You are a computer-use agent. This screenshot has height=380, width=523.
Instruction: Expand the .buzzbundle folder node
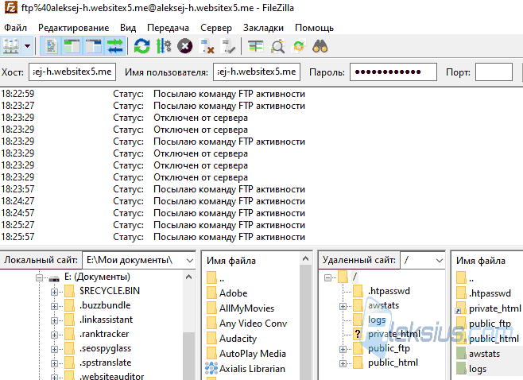click(54, 306)
